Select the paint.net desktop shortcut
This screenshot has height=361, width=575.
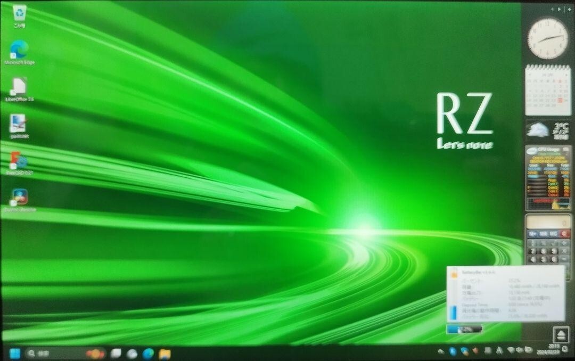pyautogui.click(x=20, y=126)
